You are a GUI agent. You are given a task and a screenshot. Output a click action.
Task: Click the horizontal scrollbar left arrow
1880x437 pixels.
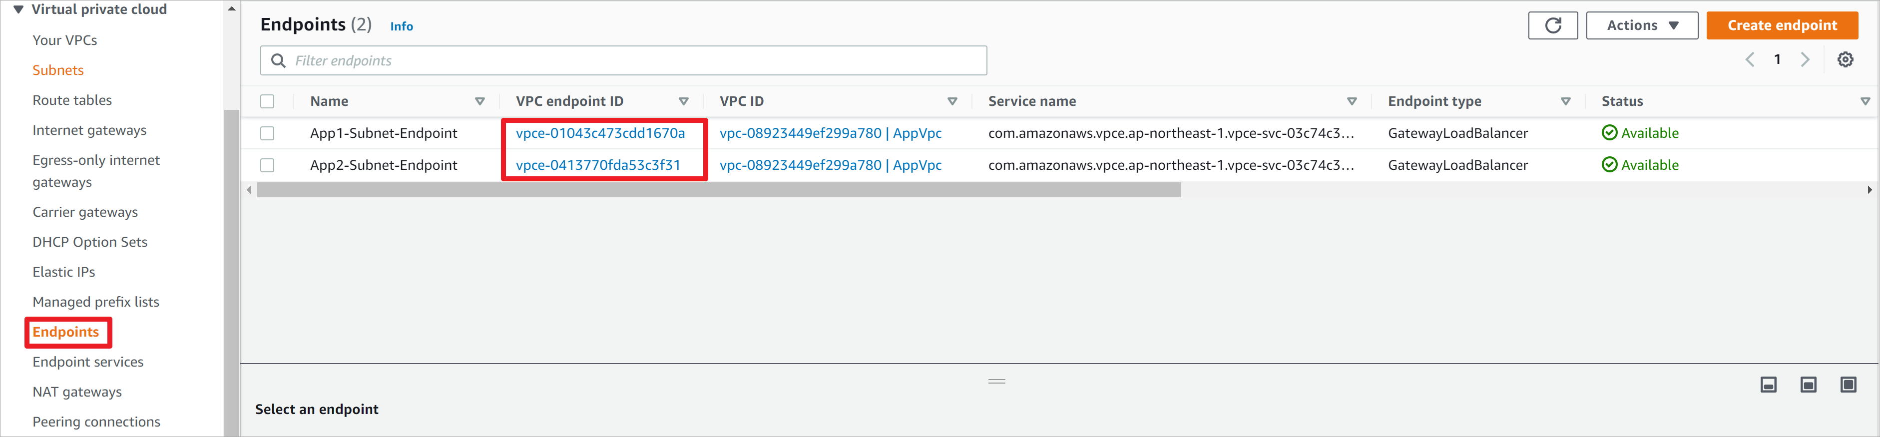click(249, 190)
